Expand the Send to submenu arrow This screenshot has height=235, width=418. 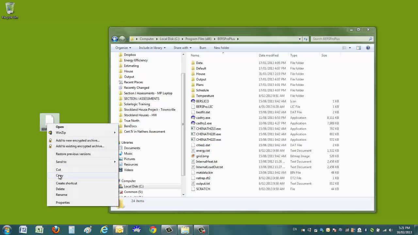115,162
